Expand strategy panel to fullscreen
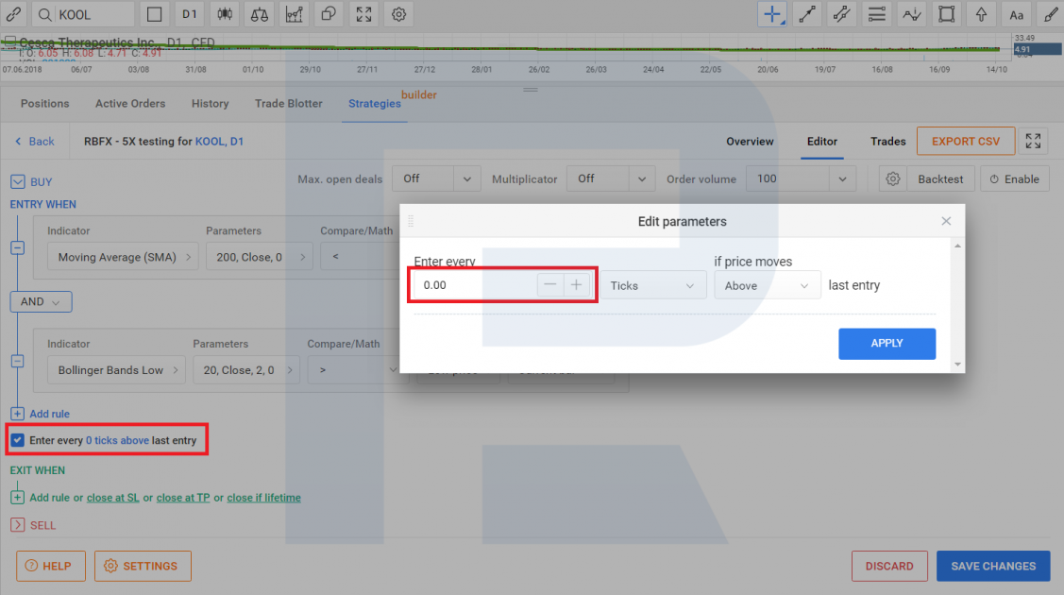 1034,142
